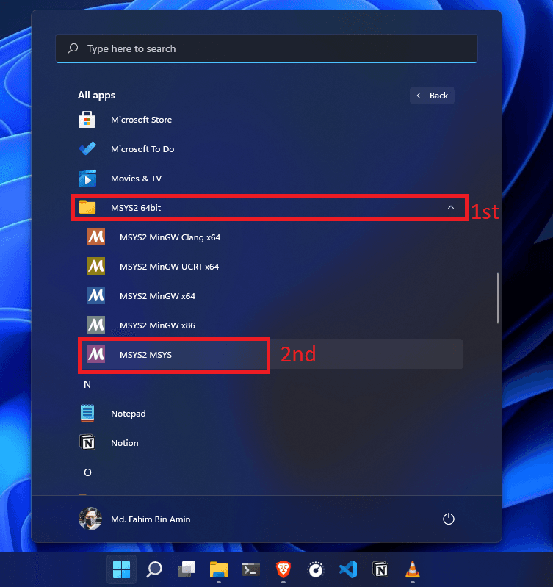Click 'Notion' label in apps list
This screenshot has width=553, height=587.
tap(125, 443)
